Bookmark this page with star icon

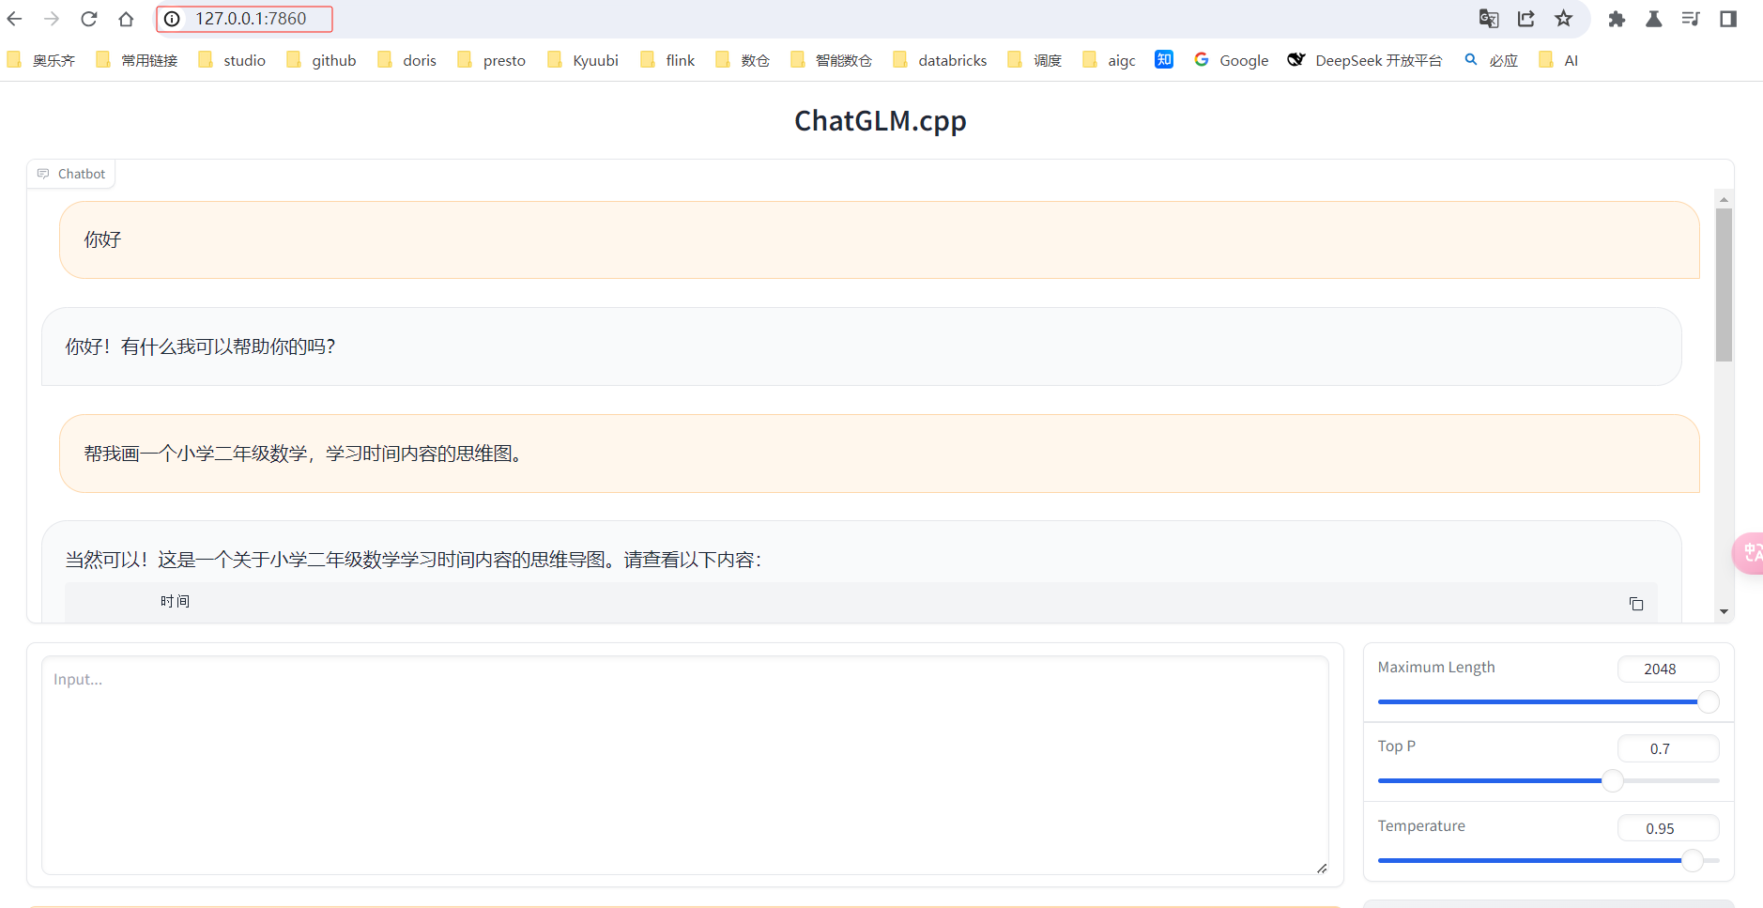pos(1564,19)
